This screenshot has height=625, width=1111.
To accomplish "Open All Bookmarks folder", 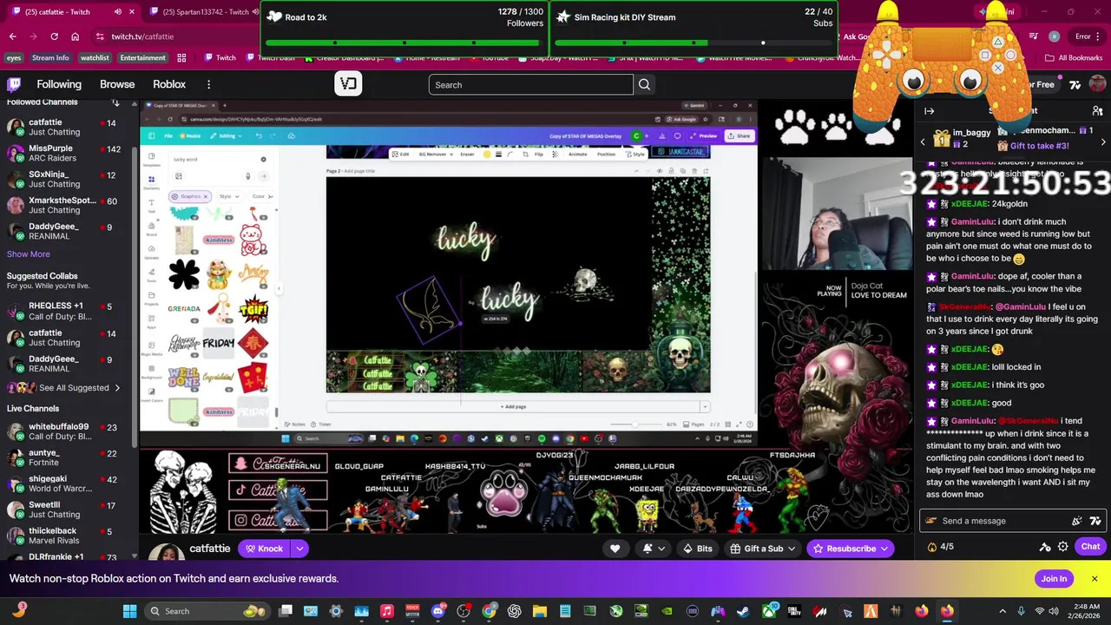I will (1073, 58).
